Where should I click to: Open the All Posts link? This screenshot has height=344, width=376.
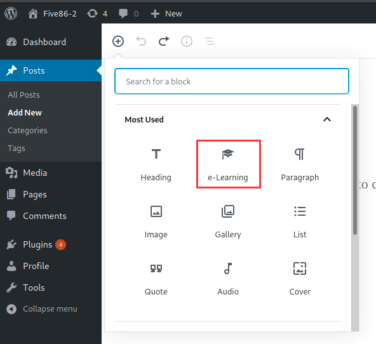(x=23, y=95)
